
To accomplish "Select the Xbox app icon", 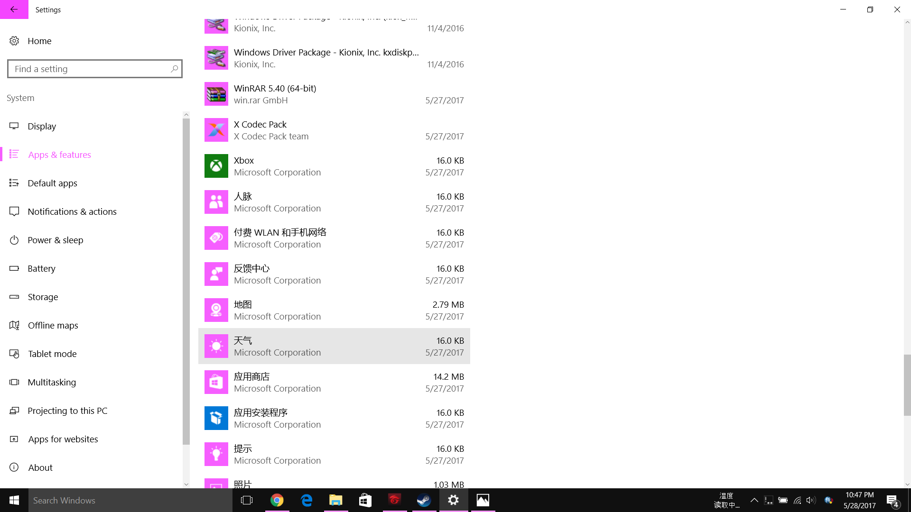I will [216, 166].
